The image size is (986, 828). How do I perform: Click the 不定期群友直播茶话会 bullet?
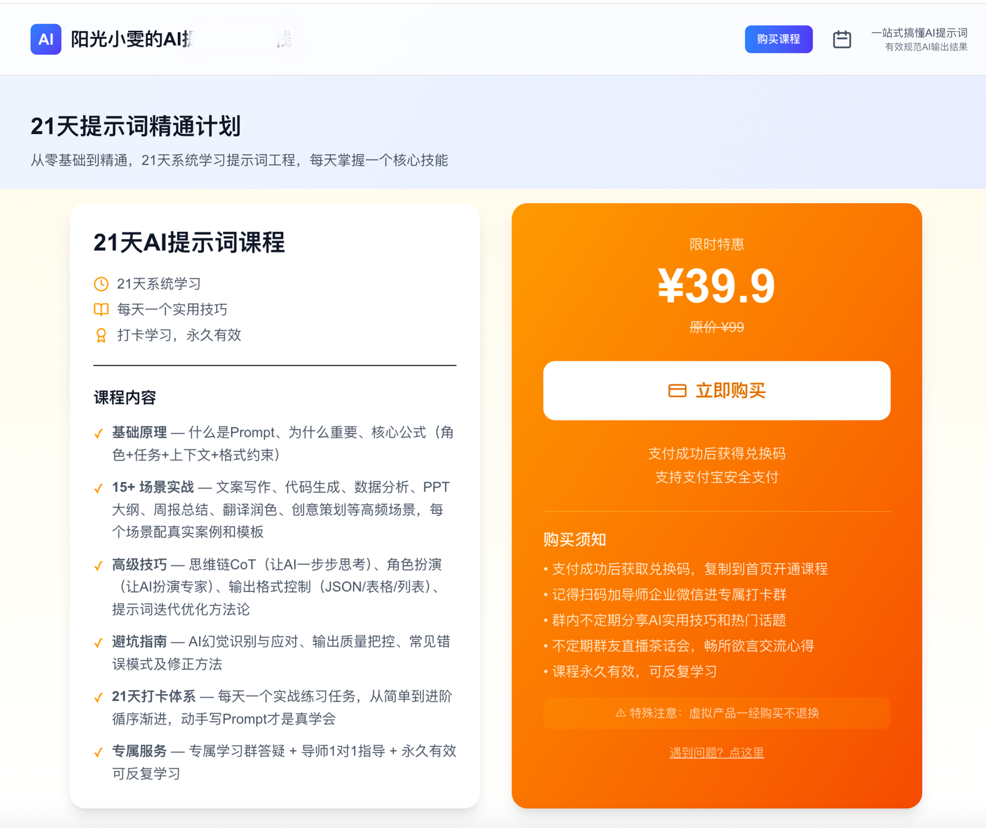[x=679, y=646]
